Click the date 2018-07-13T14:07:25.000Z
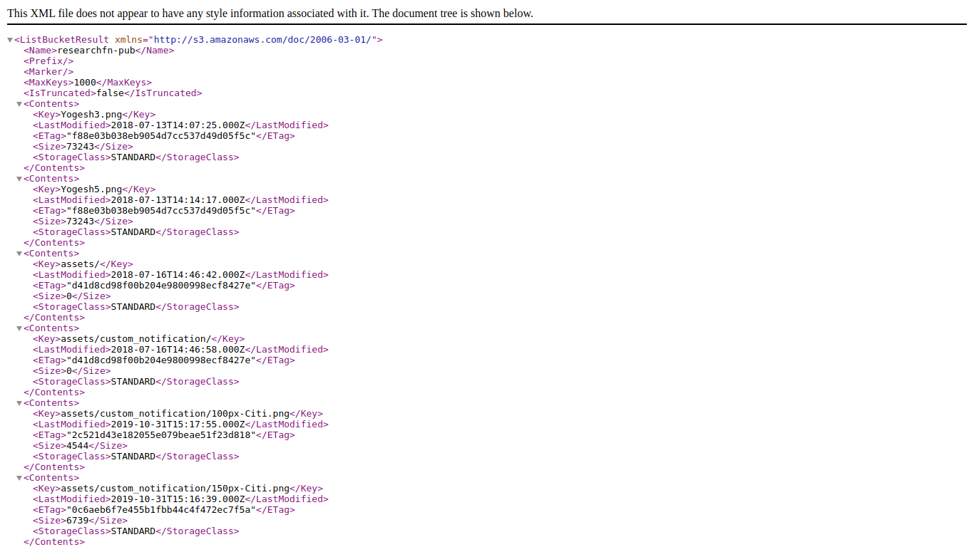 click(178, 125)
